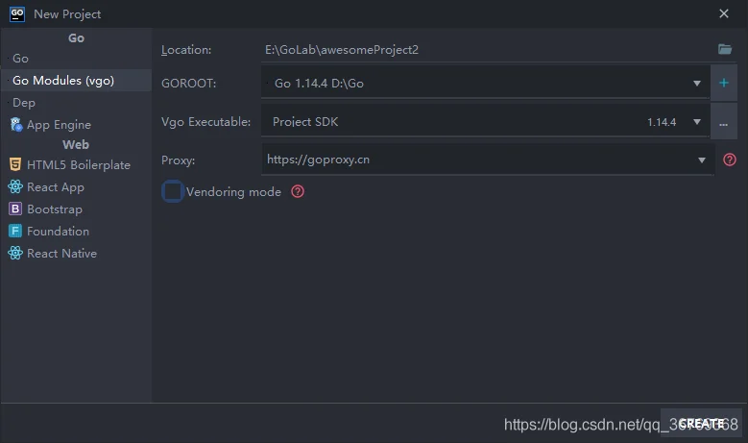
Task: Click the Go 1.14.4 D:\Go GOROOT value
Action: pyautogui.click(x=319, y=83)
